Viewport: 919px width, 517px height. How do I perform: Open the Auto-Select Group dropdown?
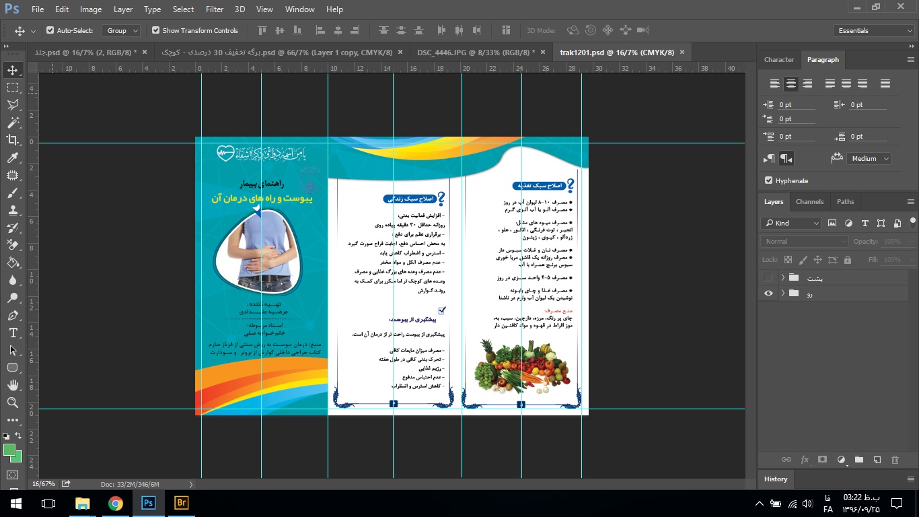click(121, 30)
